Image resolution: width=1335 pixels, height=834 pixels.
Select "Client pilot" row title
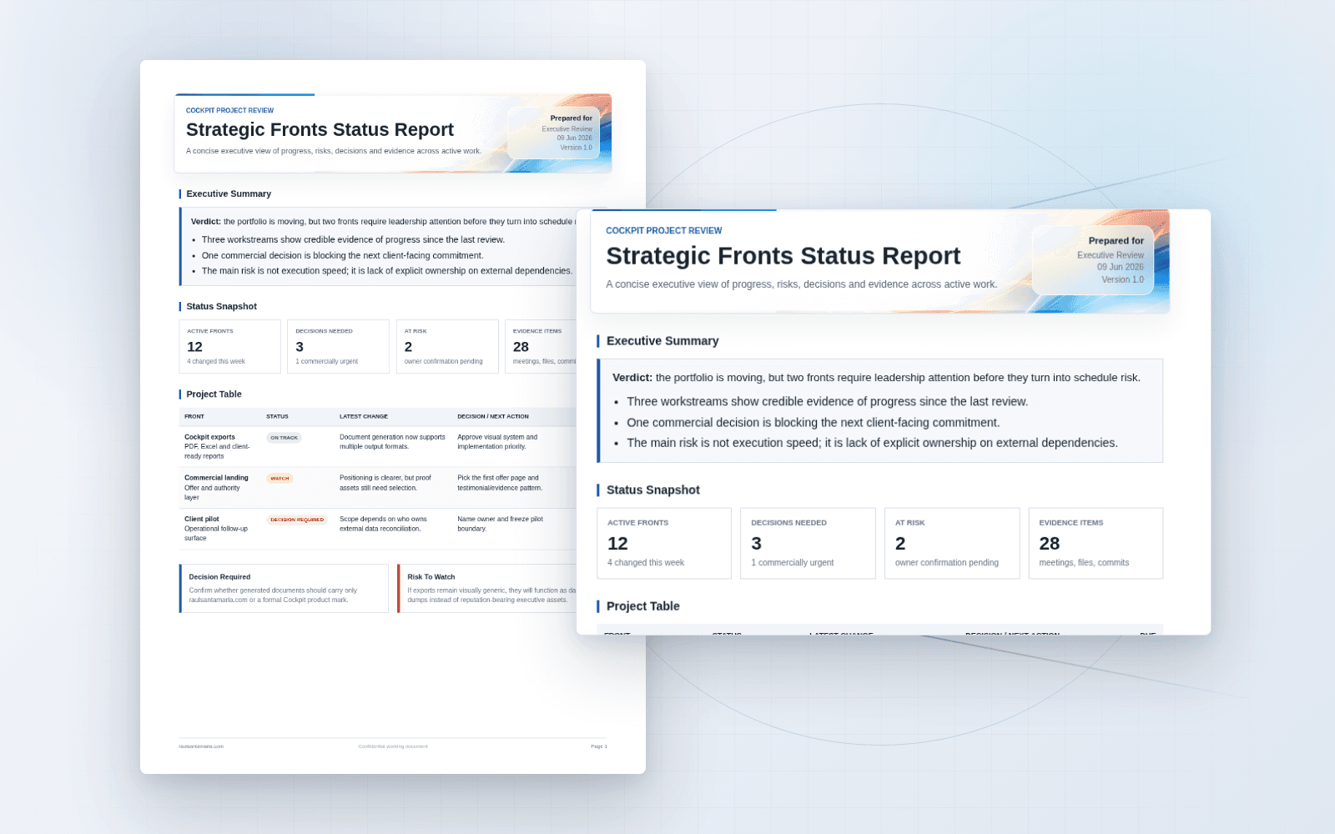(x=202, y=519)
